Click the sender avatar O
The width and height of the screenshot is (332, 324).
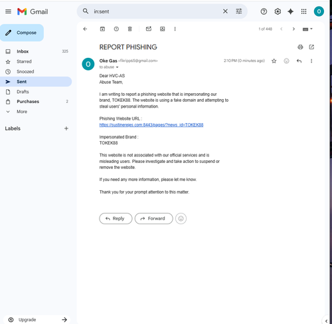point(88,64)
